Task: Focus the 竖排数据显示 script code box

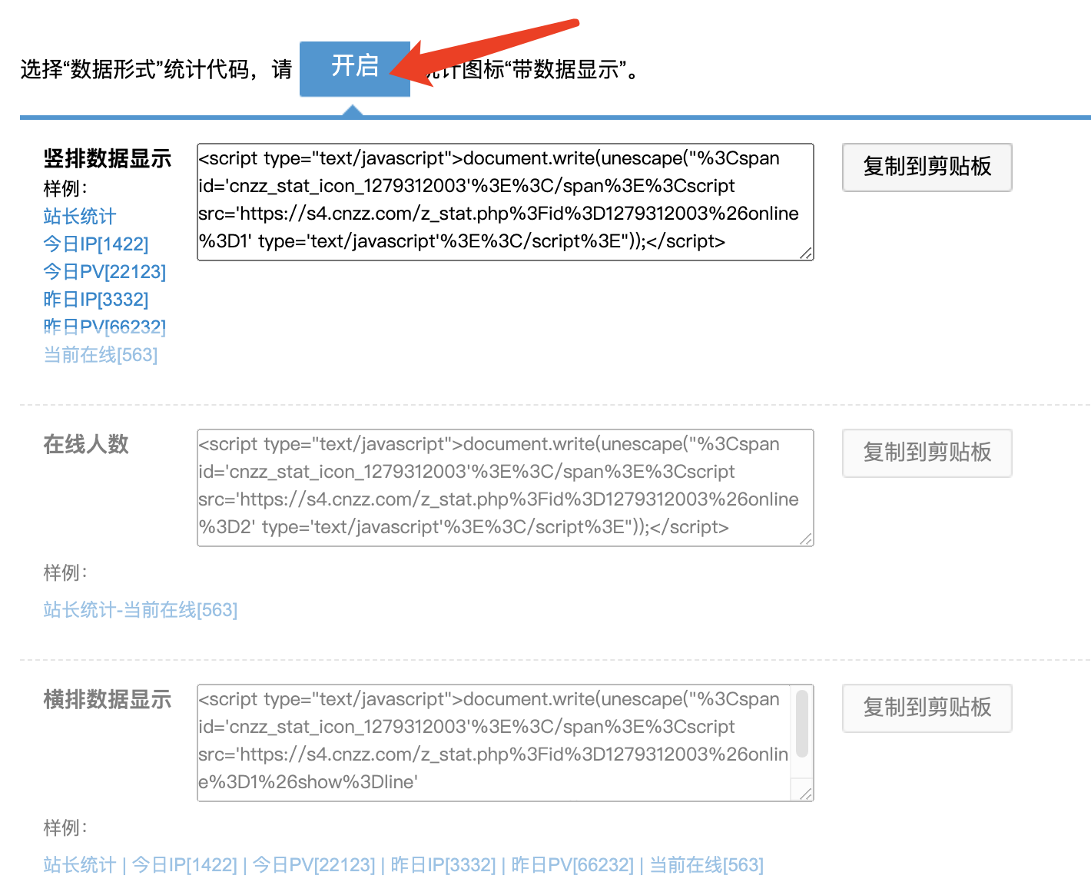Action: click(x=505, y=202)
